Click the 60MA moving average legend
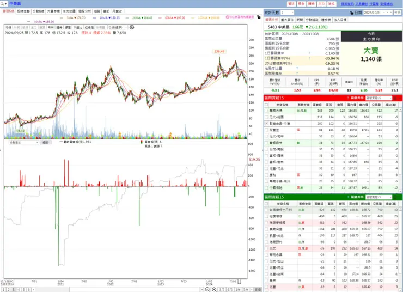This screenshot has width=403, height=292. click(x=172, y=18)
